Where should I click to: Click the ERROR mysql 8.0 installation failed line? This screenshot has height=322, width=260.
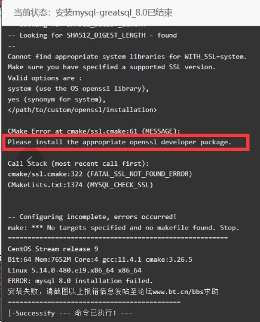(80, 281)
